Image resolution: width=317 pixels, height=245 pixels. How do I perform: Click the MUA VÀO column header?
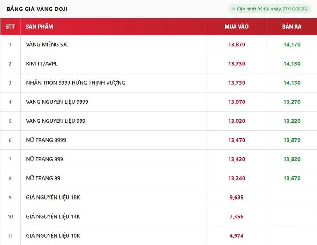pos(236,27)
